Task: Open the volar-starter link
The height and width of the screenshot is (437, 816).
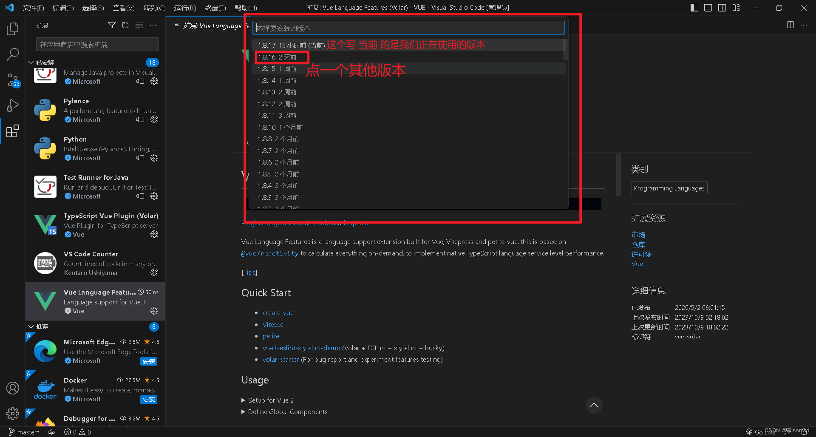Action: pyautogui.click(x=280, y=359)
